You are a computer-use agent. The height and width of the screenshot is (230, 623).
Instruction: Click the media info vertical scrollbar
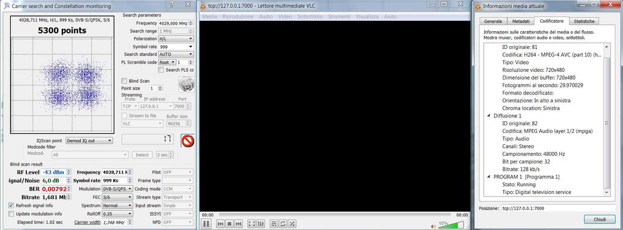606,119
